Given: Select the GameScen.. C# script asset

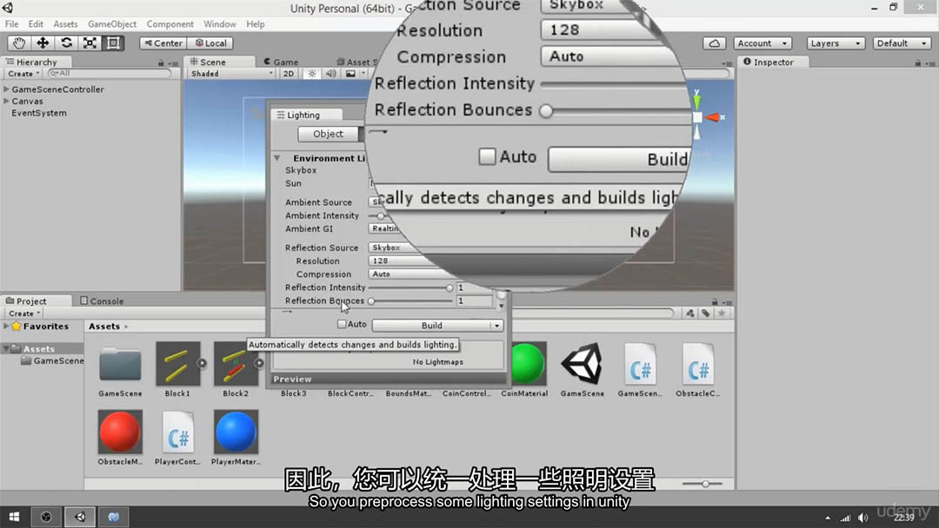Looking at the screenshot, I should 640,364.
